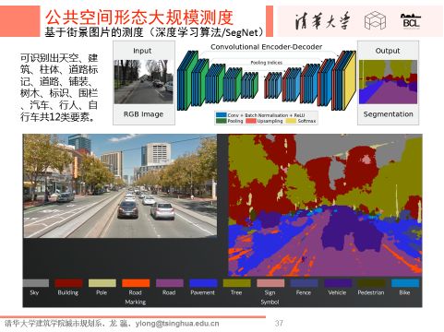Screen dimensions: 444x332
Task: Select the pale yellow Pole swatch
Action: point(102,283)
